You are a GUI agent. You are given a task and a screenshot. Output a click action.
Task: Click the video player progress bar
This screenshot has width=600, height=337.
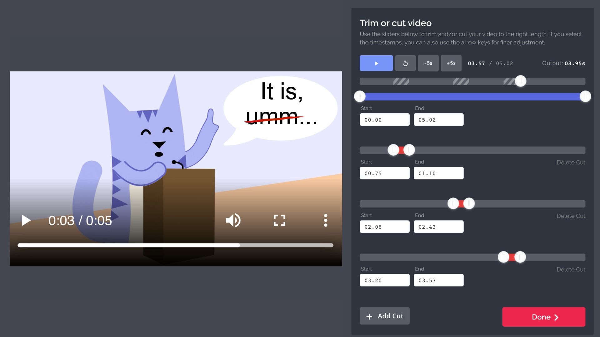tap(175, 245)
